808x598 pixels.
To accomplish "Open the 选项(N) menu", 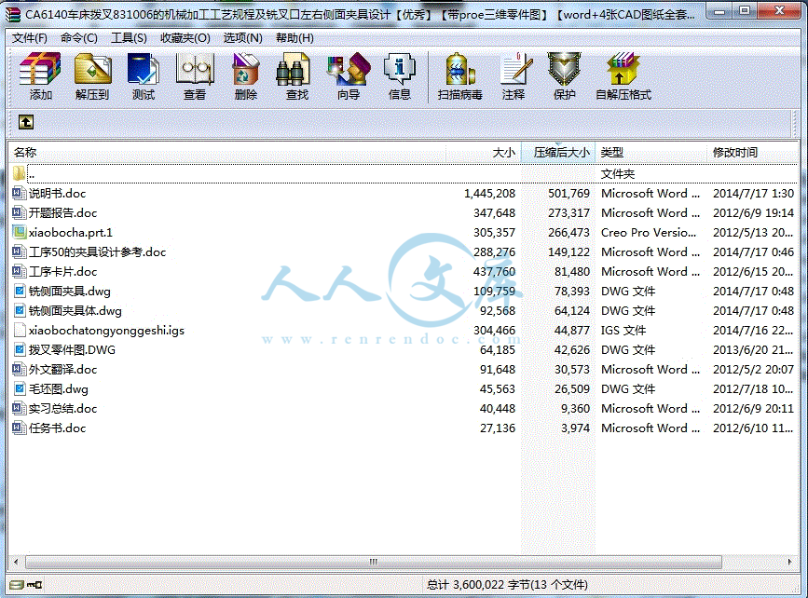I will 242,37.
